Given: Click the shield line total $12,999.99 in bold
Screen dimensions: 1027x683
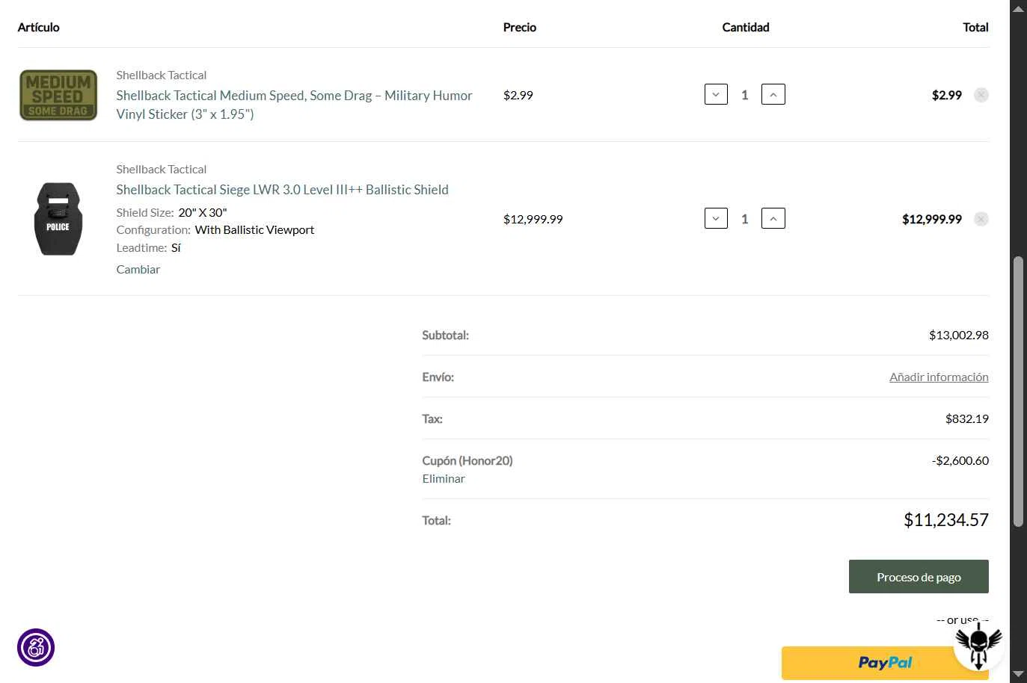Looking at the screenshot, I should (932, 219).
